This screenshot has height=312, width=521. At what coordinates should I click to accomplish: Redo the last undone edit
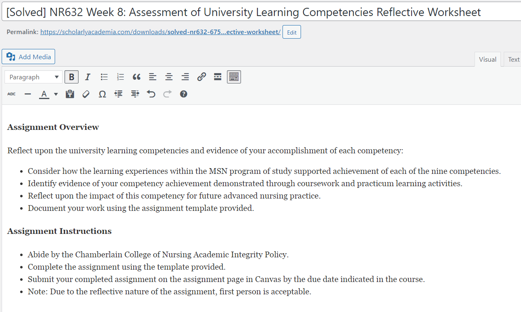click(167, 94)
